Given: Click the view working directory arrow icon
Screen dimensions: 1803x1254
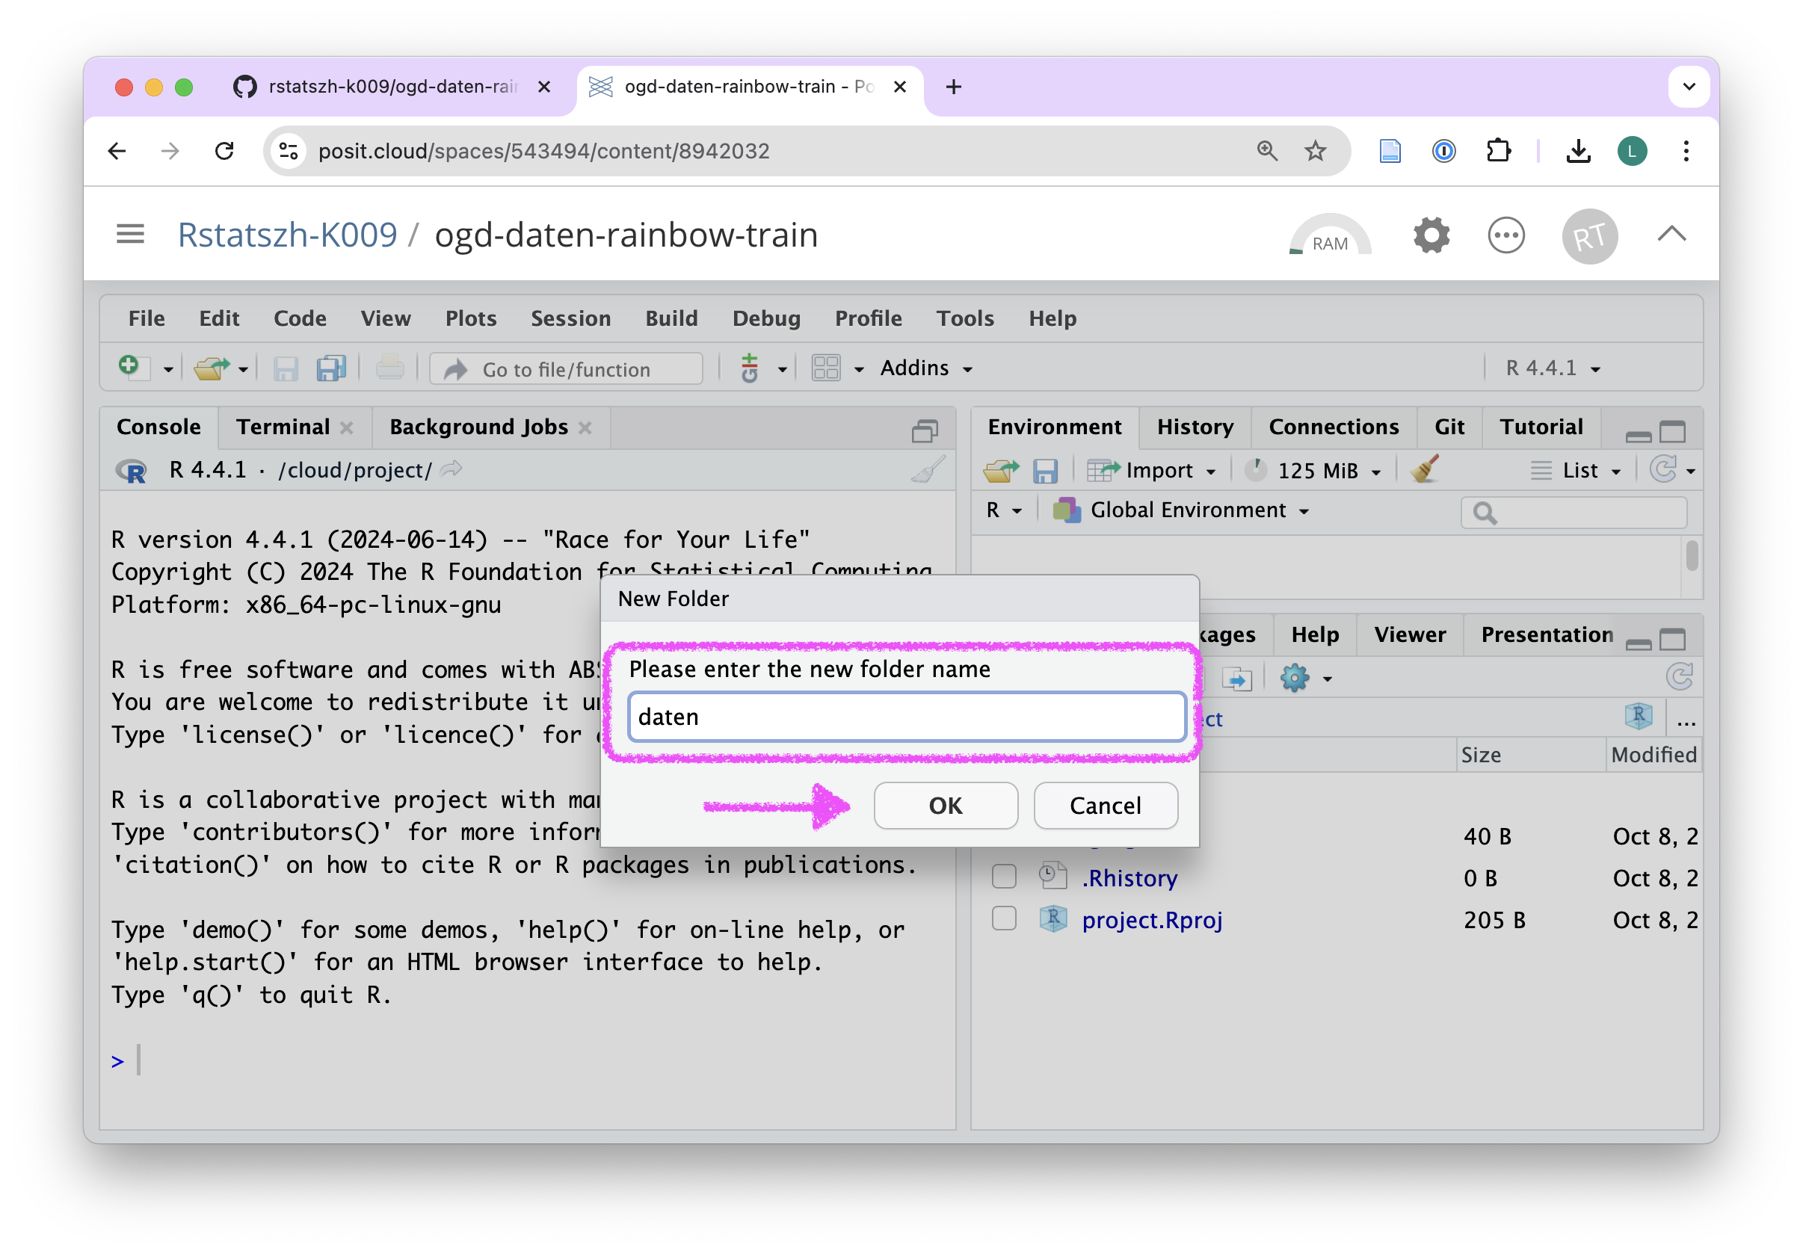Looking at the screenshot, I should tap(451, 469).
